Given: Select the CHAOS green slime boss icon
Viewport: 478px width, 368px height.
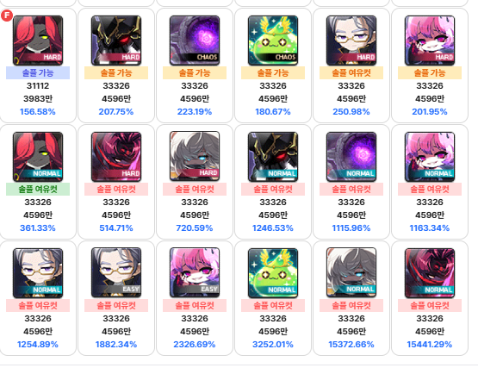Looking at the screenshot, I should [x=273, y=41].
